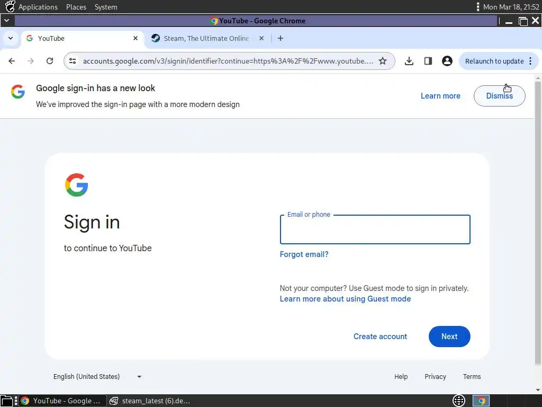Click the GNOME foot logo icon
542x407 pixels.
pyautogui.click(x=10, y=6)
